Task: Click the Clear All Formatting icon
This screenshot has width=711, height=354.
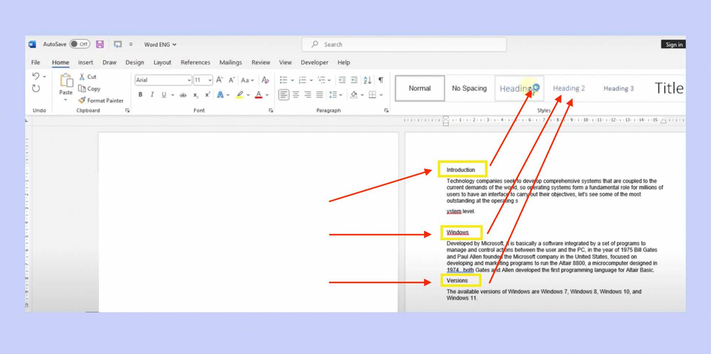Action: coord(265,80)
